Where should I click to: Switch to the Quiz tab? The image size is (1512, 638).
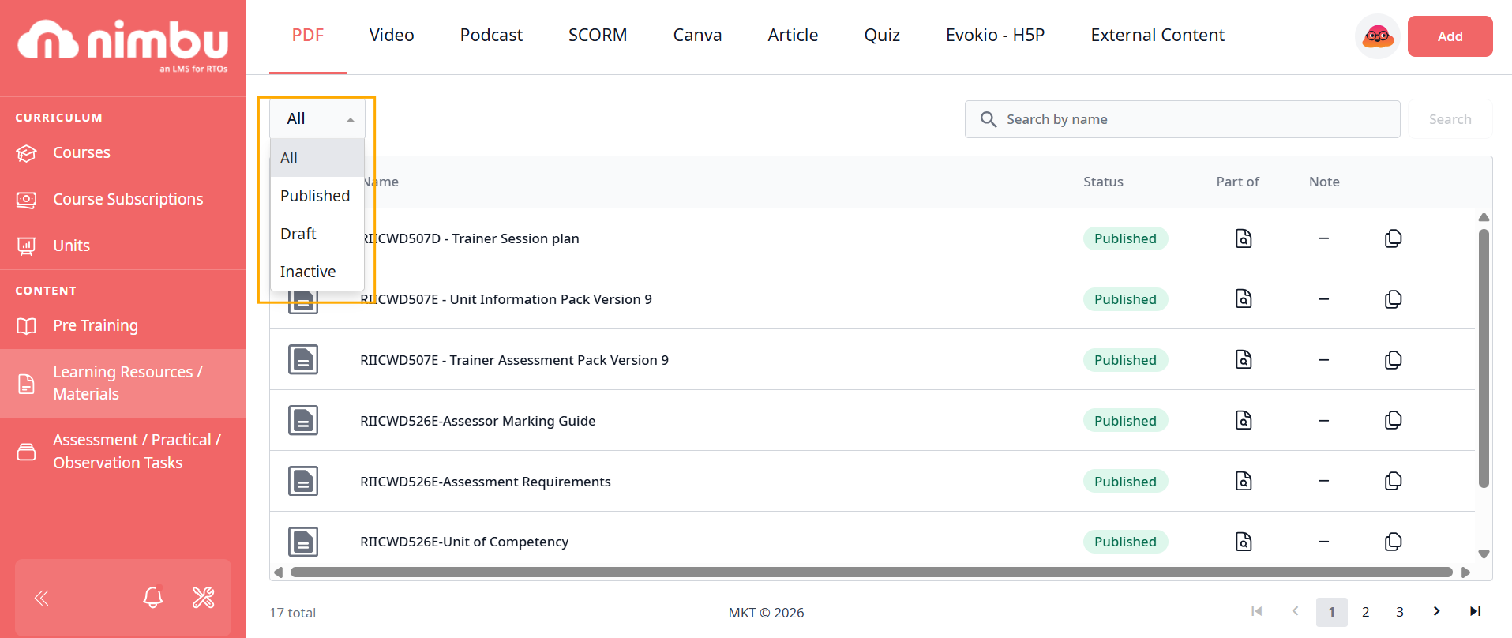882,36
